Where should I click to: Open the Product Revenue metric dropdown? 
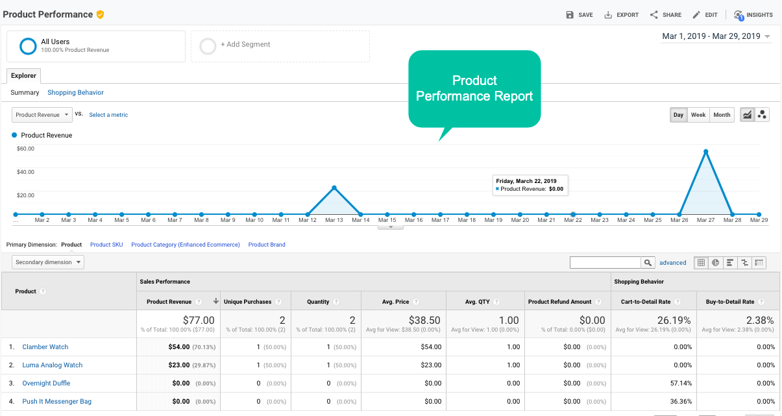[x=42, y=114]
